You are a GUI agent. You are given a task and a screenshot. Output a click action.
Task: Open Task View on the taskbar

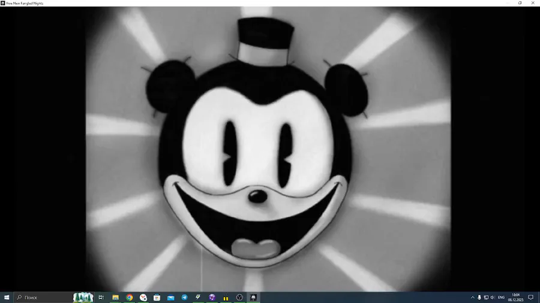click(101, 298)
